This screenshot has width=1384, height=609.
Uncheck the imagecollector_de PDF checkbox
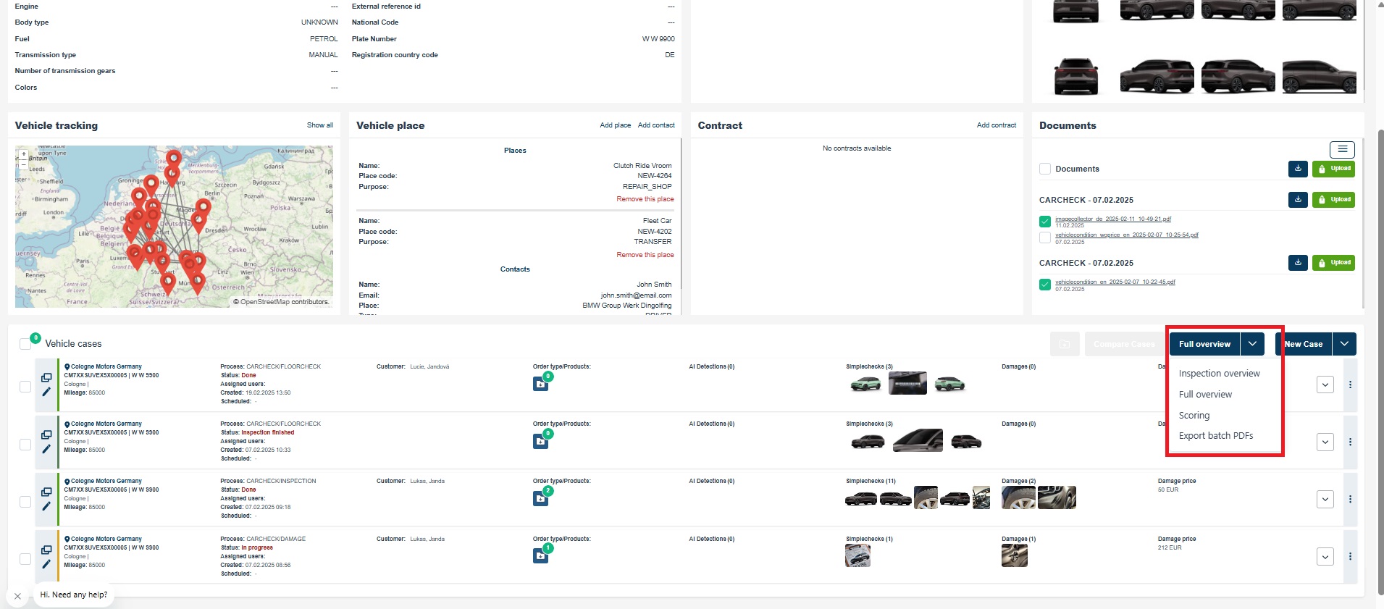coord(1045,222)
